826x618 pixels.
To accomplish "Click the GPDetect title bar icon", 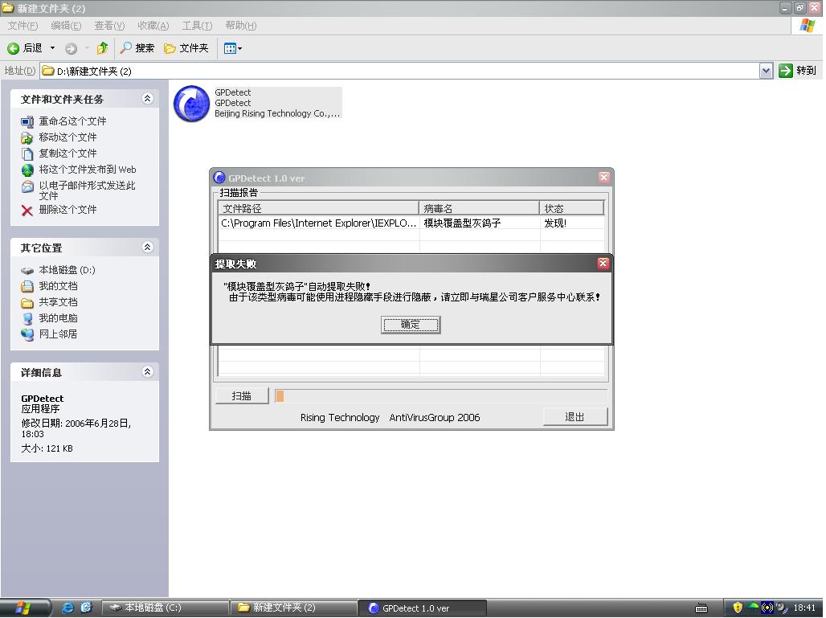I will tap(219, 178).
